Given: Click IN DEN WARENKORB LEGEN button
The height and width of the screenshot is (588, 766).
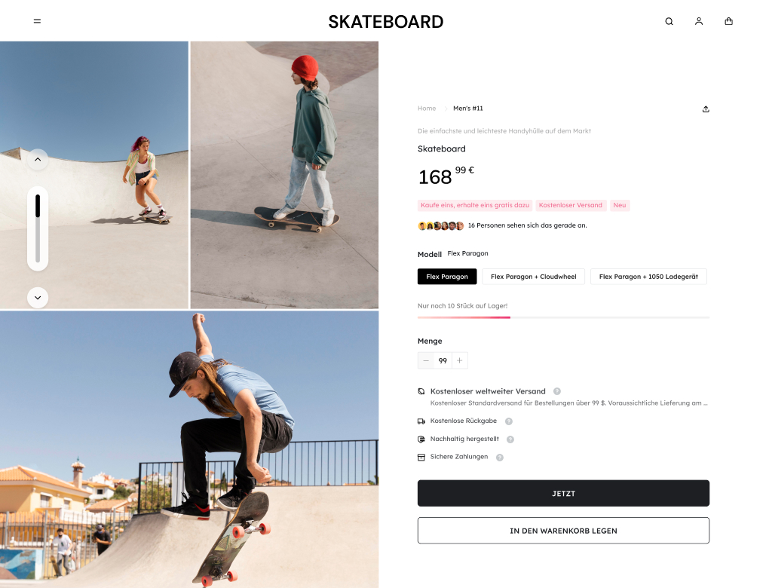Looking at the screenshot, I should pyautogui.click(x=563, y=531).
